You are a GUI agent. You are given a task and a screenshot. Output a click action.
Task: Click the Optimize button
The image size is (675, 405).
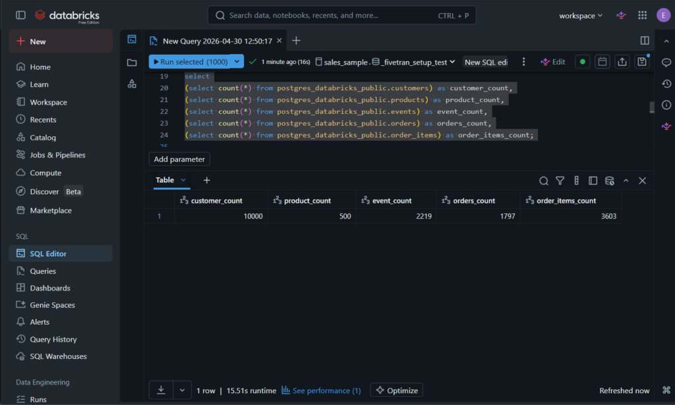click(396, 390)
